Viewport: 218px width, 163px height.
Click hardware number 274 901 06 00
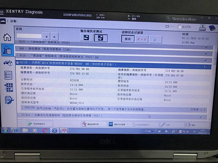[79, 69]
